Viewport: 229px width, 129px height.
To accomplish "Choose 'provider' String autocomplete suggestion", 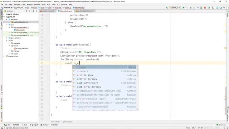I will (x=104, y=67).
